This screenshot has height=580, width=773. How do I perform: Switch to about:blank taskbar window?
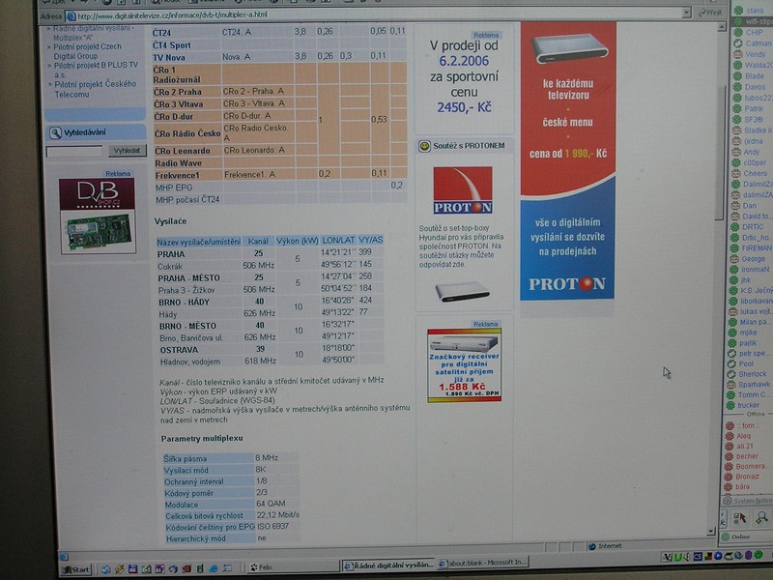click(x=484, y=565)
